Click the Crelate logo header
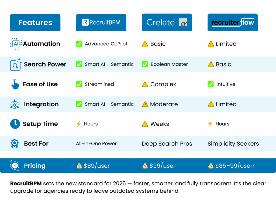The height and width of the screenshot is (201, 276). pos(167,22)
